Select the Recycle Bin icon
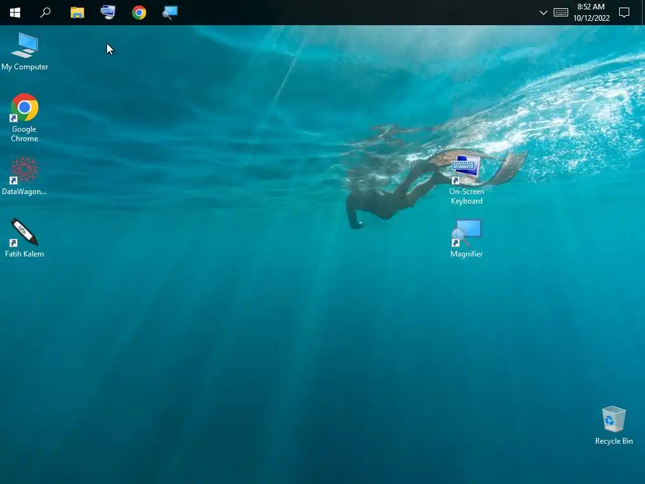The image size is (645, 484). pyautogui.click(x=614, y=425)
